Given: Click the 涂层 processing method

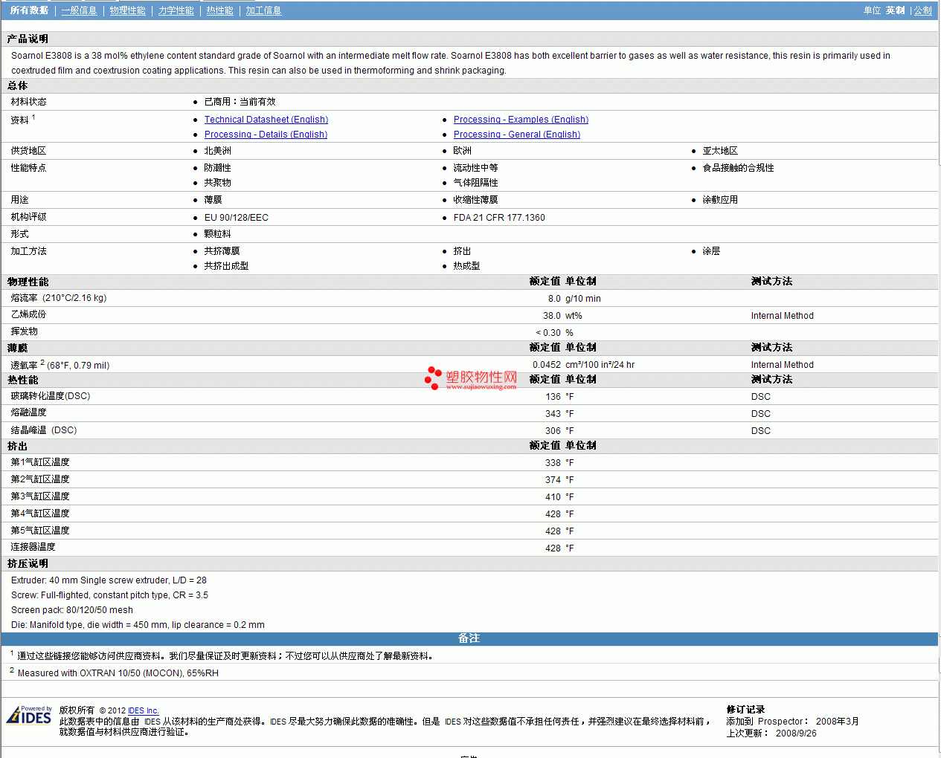Looking at the screenshot, I should point(711,251).
